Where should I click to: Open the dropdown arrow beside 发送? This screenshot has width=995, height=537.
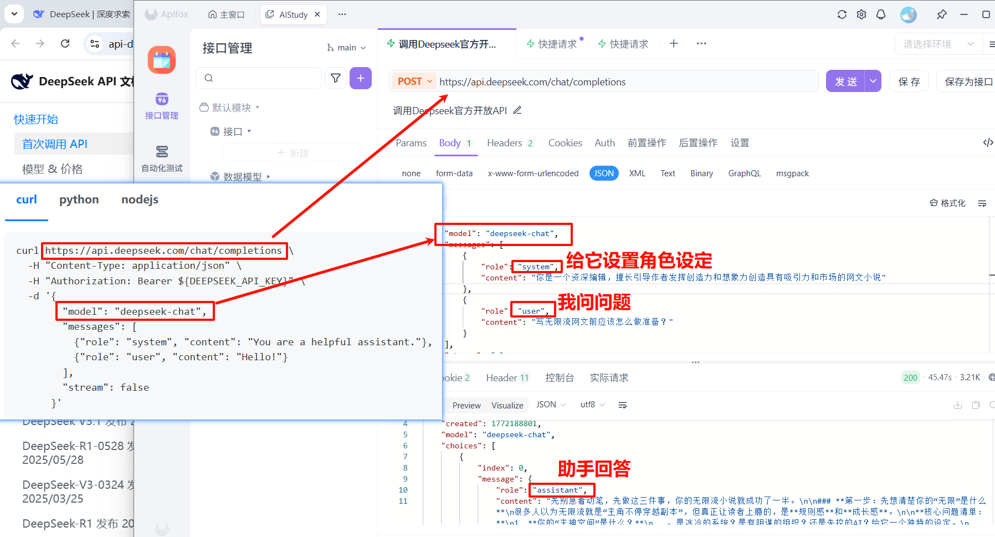(x=873, y=81)
